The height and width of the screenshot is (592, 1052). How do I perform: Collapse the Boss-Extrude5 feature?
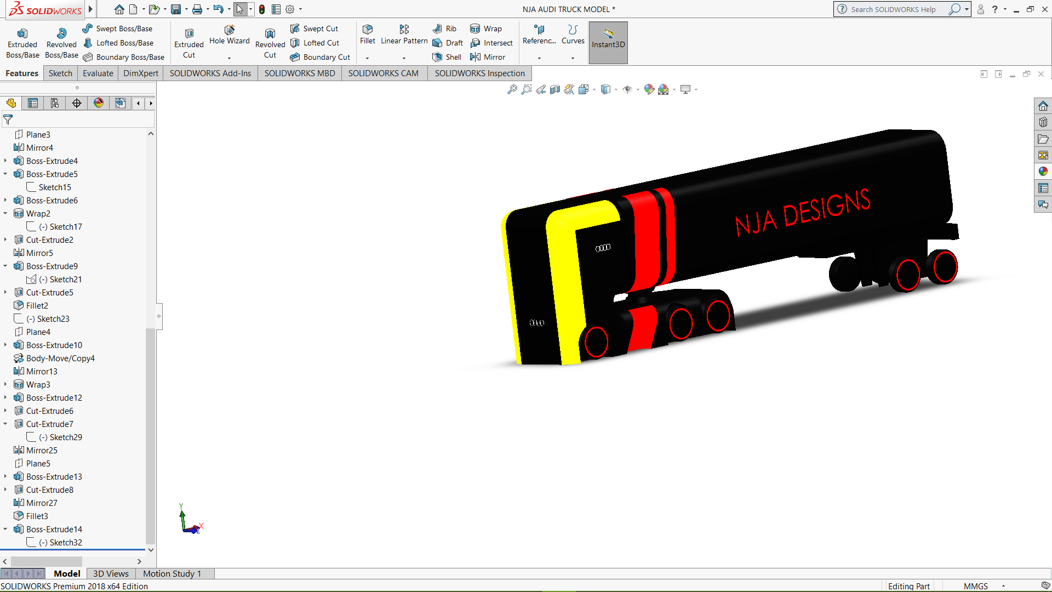[x=5, y=174]
